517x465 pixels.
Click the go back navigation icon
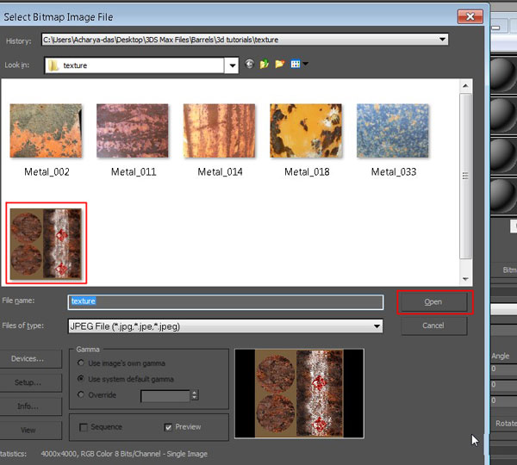point(249,65)
